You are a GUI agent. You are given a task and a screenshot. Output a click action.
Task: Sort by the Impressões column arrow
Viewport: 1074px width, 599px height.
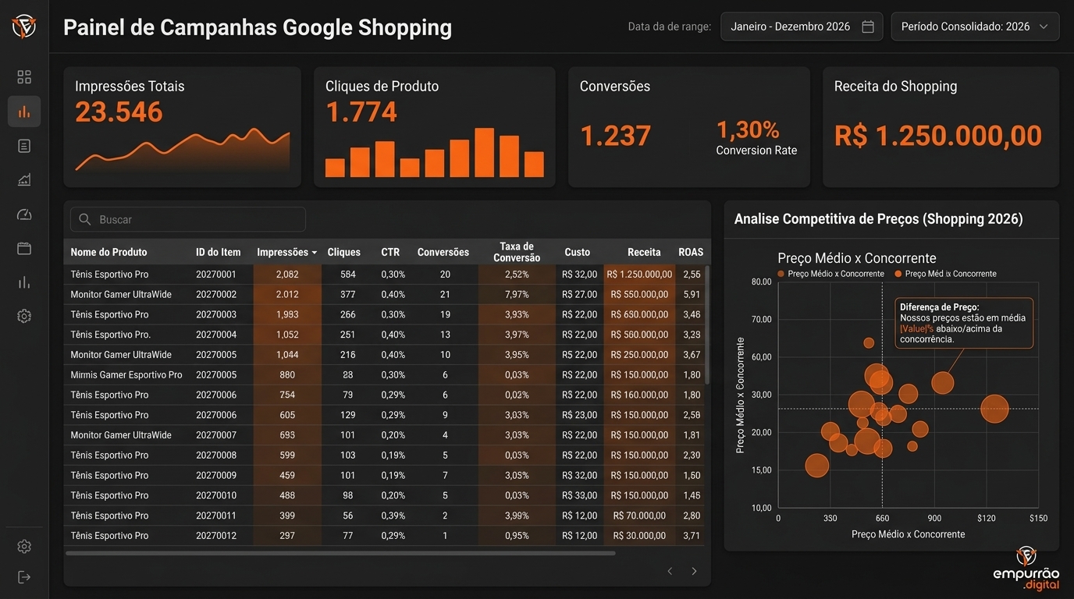pos(314,253)
